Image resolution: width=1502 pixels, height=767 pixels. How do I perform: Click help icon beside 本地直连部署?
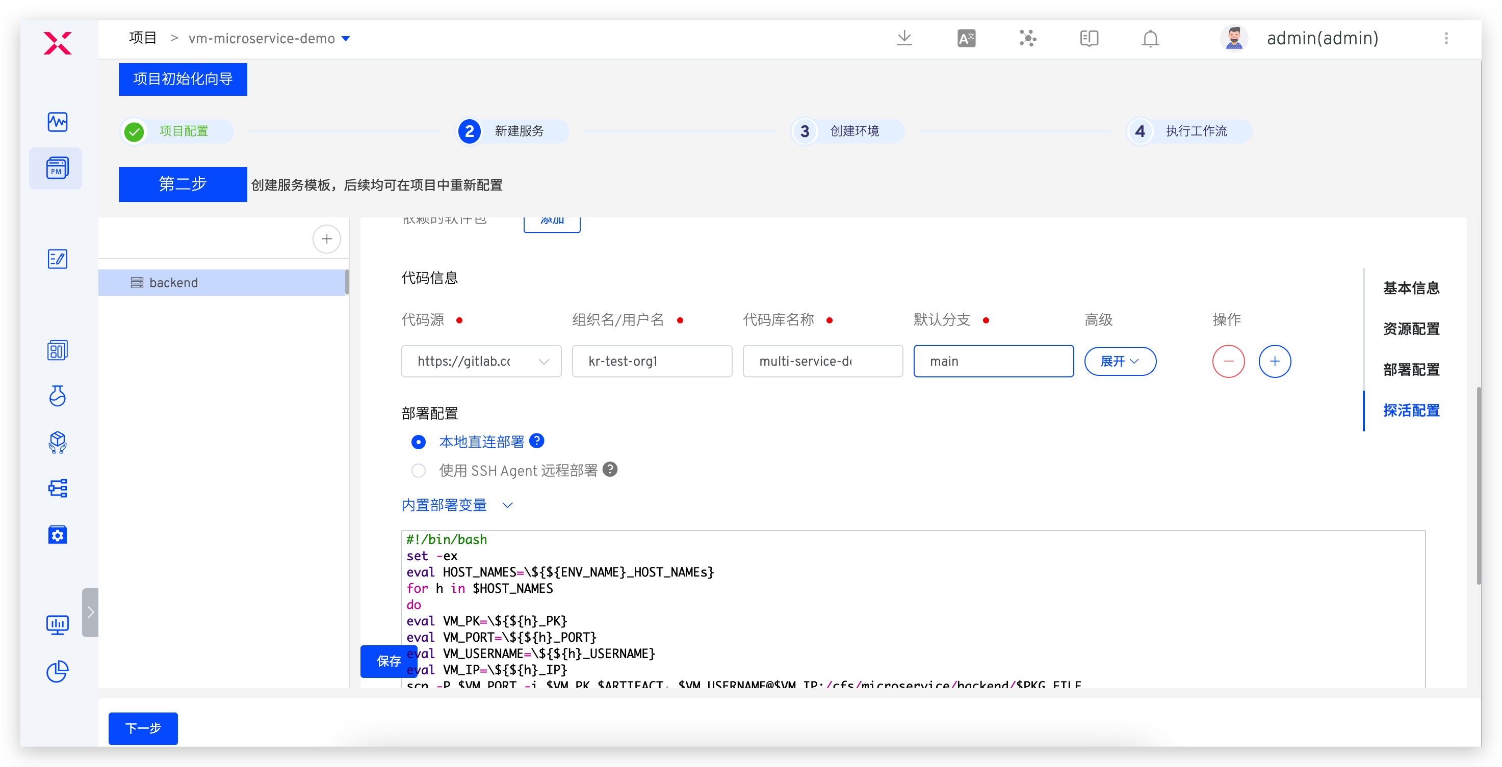(537, 441)
